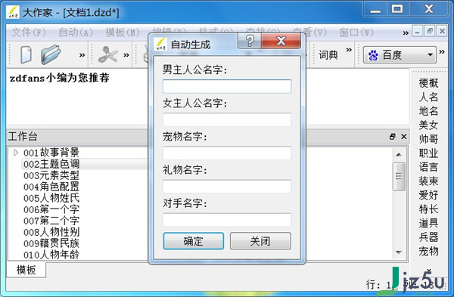Click 语言 in right sidebar
The width and height of the screenshot is (454, 297).
pos(428,167)
